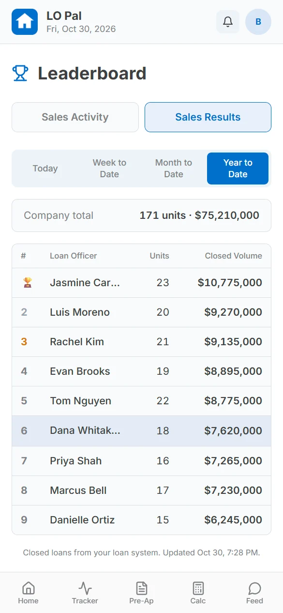
Task: Switch to Sales Activity tab
Action: pos(75,117)
